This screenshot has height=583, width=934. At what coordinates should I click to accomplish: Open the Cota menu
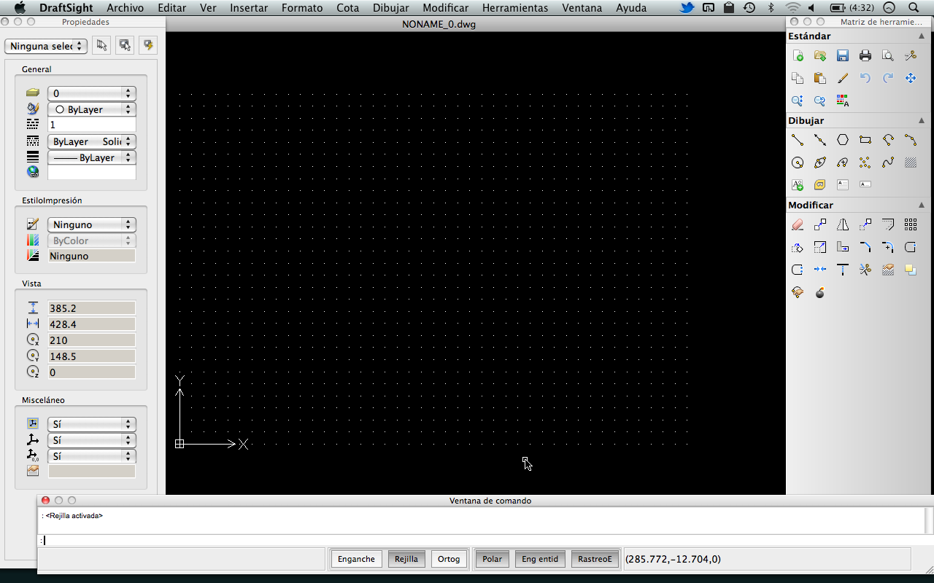coord(347,8)
